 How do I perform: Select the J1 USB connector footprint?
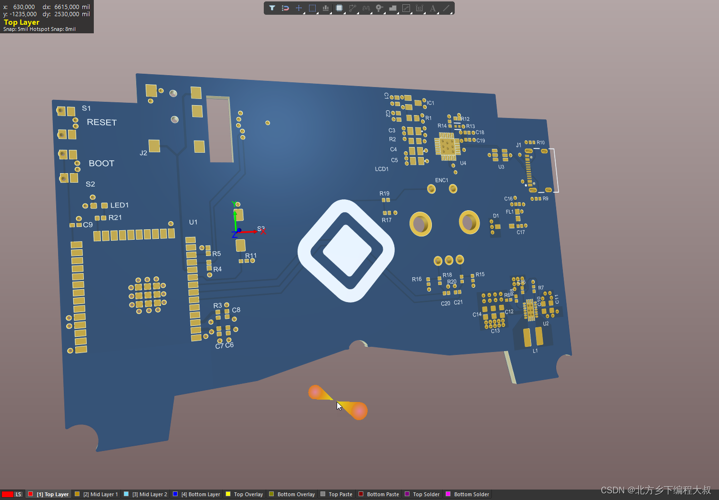pos(539,170)
